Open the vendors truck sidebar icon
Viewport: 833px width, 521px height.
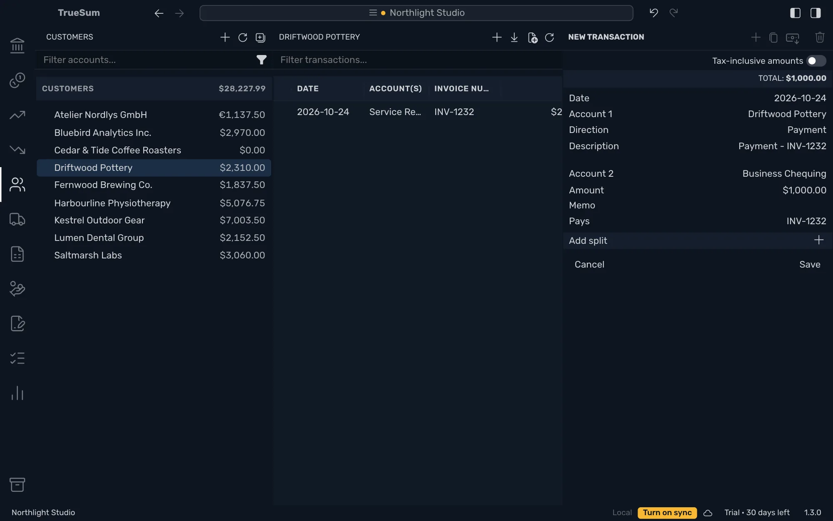pyautogui.click(x=17, y=219)
